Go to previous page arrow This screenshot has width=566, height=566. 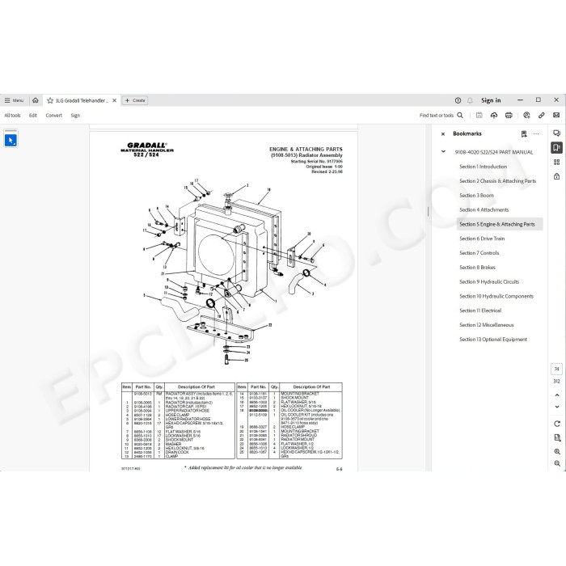(556, 395)
